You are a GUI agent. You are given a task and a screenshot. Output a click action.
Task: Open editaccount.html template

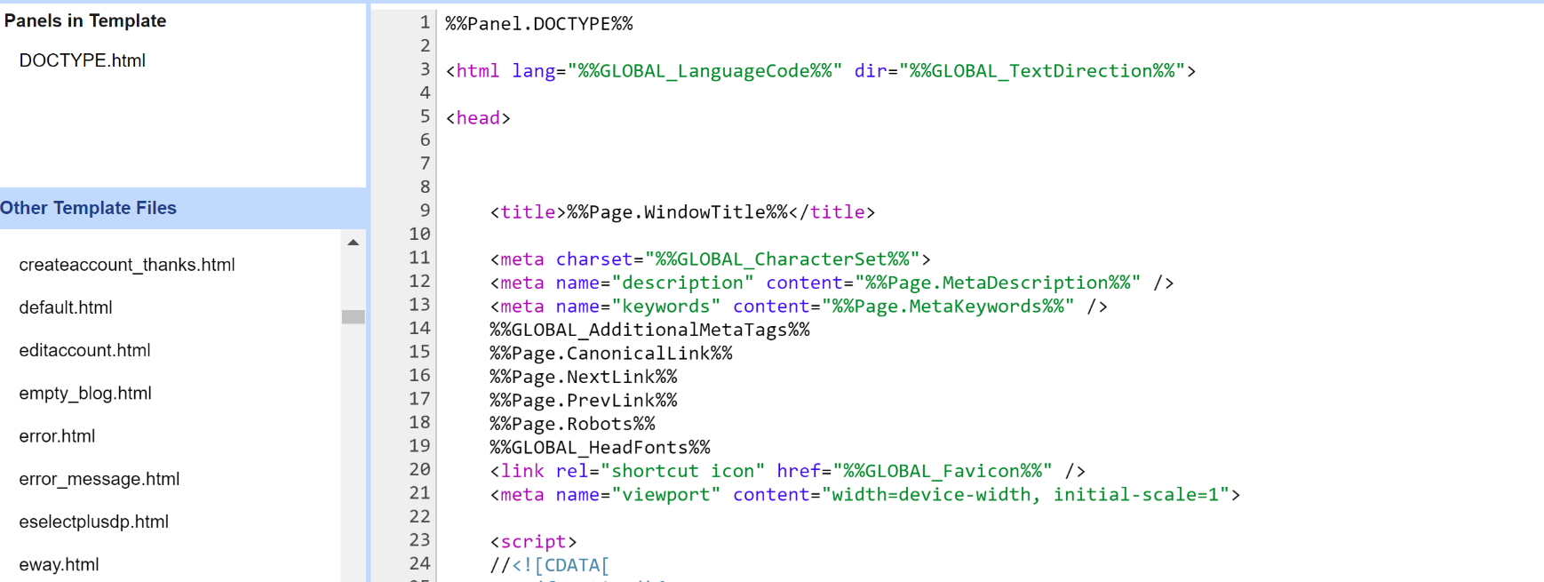(x=84, y=350)
